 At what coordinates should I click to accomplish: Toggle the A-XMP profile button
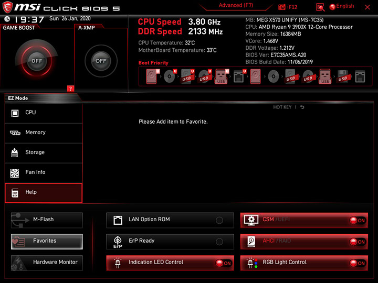(101, 61)
